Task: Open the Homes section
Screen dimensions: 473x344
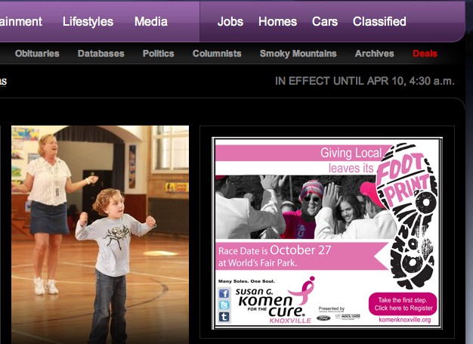Action: (x=277, y=21)
